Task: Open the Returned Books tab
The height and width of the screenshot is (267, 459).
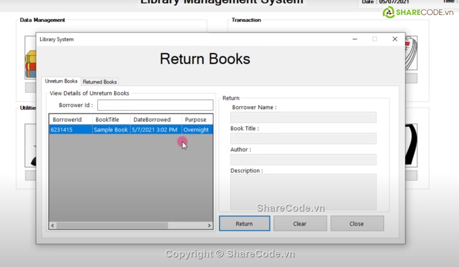Action: 100,82
